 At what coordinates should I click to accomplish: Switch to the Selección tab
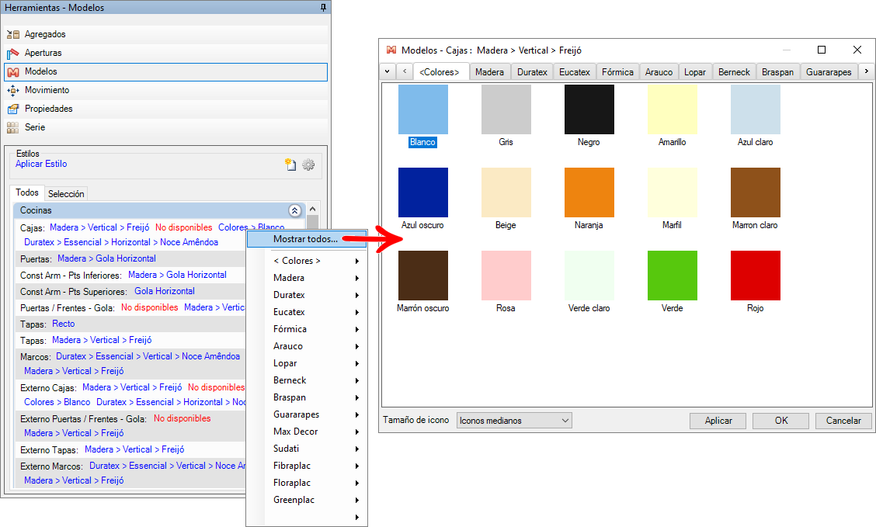pyautogui.click(x=66, y=194)
